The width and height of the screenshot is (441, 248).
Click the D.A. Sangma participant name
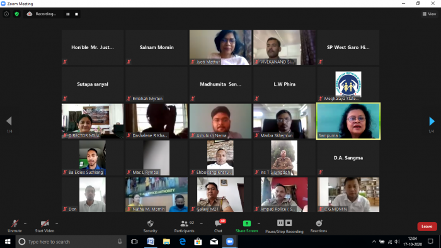click(348, 158)
